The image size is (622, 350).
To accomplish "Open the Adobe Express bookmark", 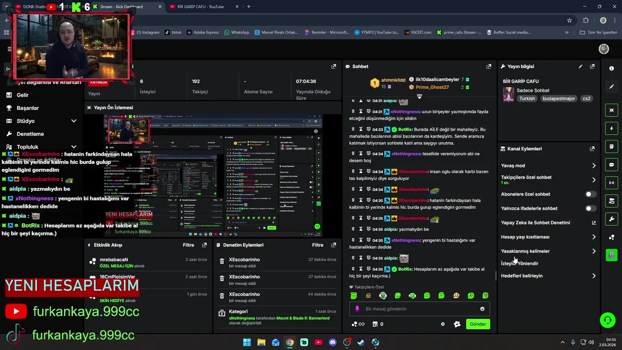I will [202, 33].
